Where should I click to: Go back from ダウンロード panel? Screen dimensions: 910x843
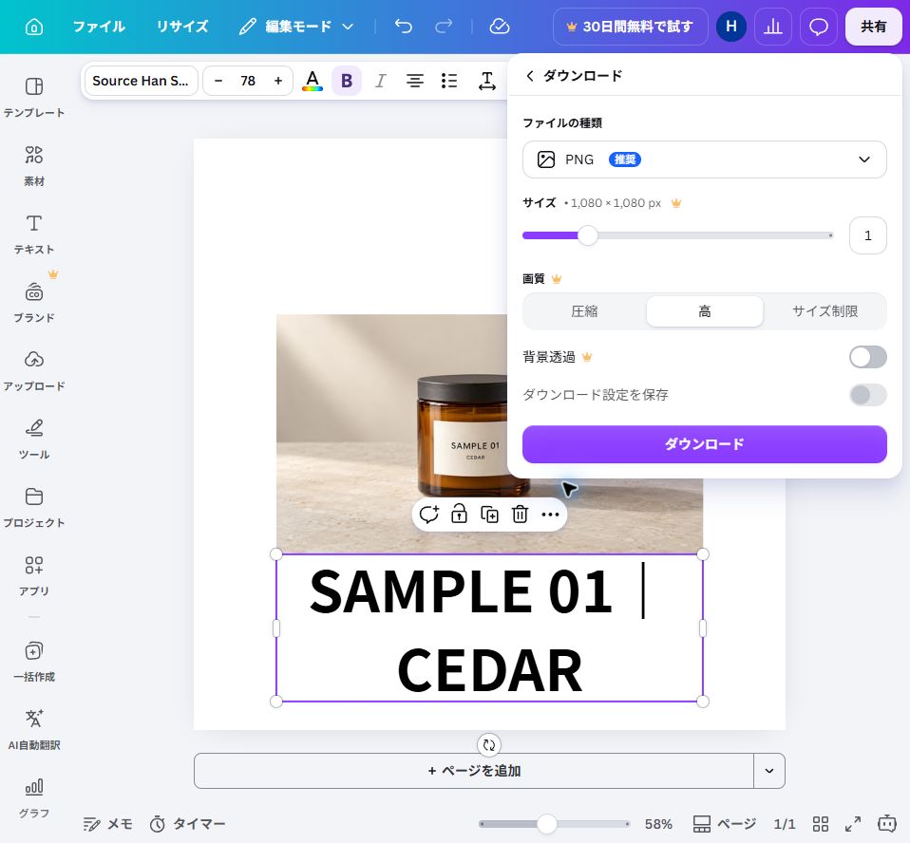(529, 76)
